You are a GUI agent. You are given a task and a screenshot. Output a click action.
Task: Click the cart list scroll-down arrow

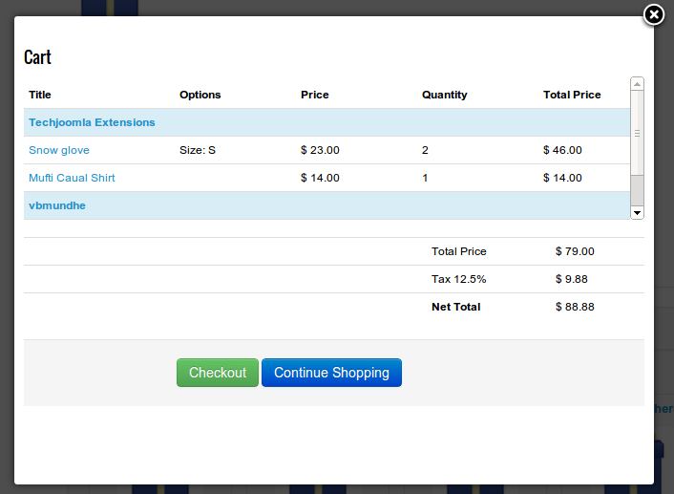[637, 212]
